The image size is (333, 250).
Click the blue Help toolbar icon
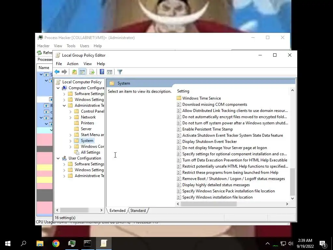click(x=102, y=72)
